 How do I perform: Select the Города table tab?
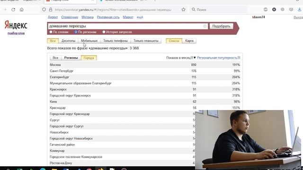coord(89,58)
